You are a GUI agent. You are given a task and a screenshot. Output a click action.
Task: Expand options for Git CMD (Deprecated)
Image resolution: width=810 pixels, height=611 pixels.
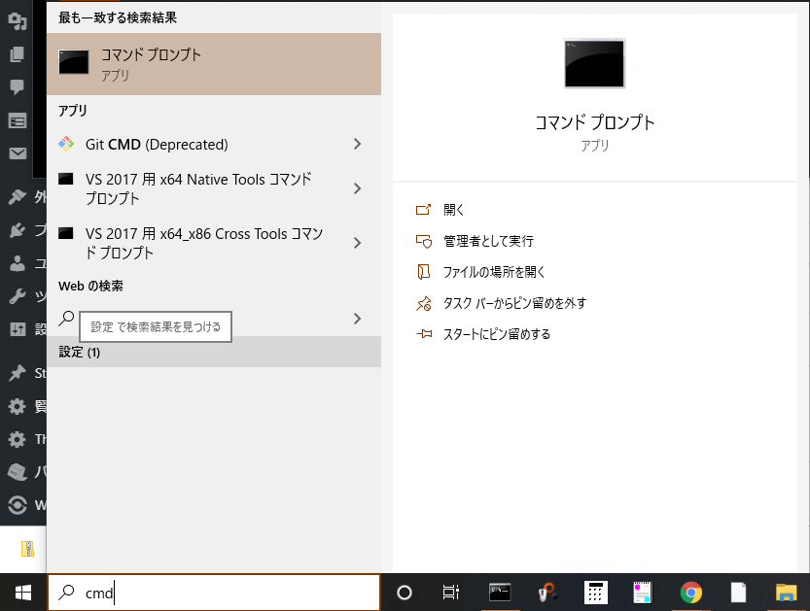tap(357, 144)
